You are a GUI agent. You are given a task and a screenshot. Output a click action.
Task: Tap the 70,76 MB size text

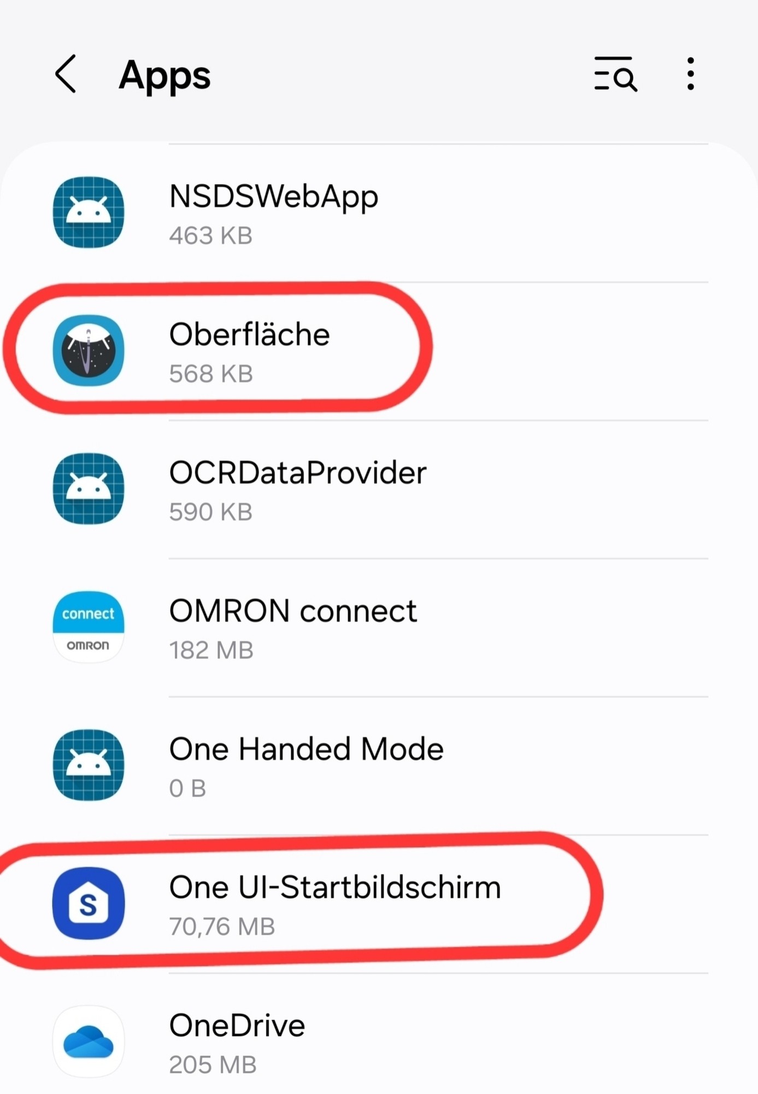click(222, 927)
